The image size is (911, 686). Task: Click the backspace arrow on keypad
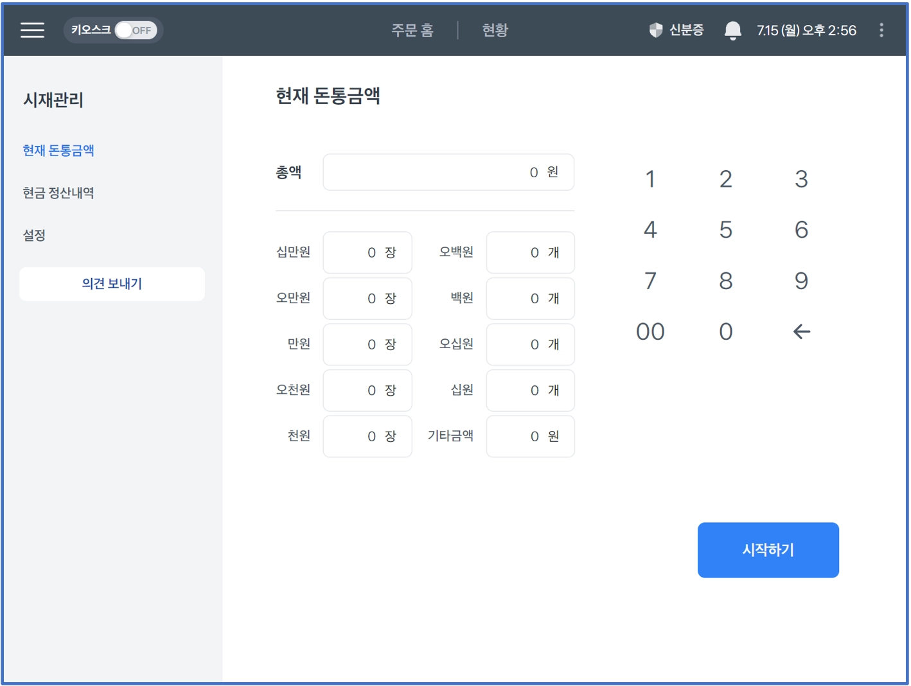pyautogui.click(x=801, y=331)
